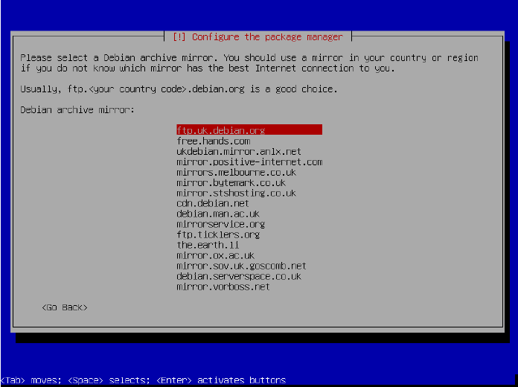
Task: Pick the.earth.li mirror entry
Action: pyautogui.click(x=208, y=245)
